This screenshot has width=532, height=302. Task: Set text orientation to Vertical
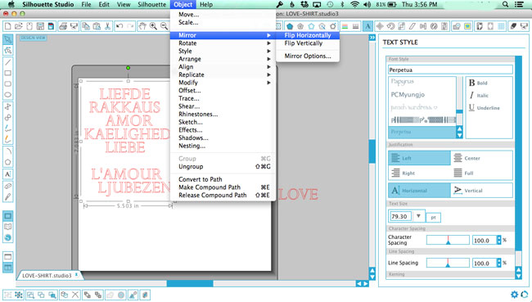481,191
